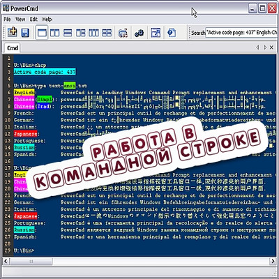Image resolution: width=279 pixels, height=279 pixels.
Task: Save output with floppy disk icon
Action: click(x=25, y=33)
